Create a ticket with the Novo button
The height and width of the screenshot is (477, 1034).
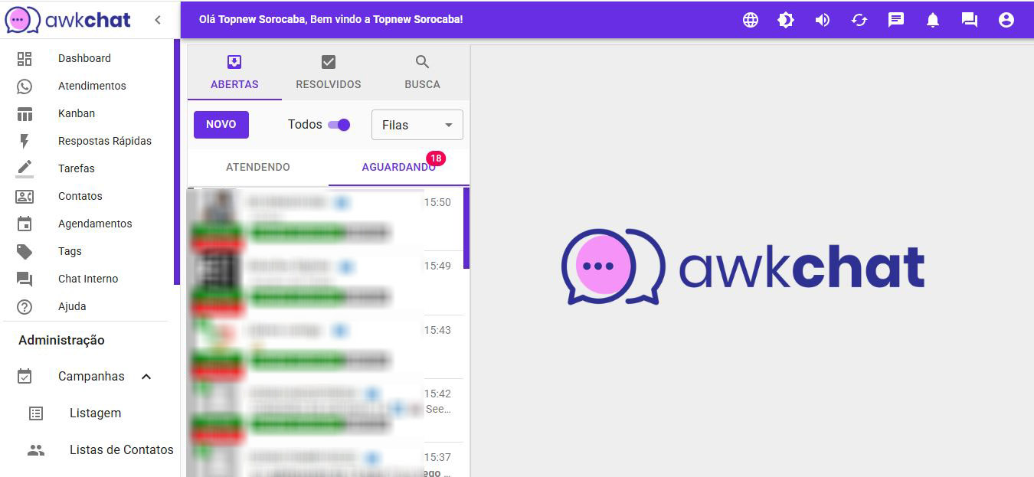(221, 125)
